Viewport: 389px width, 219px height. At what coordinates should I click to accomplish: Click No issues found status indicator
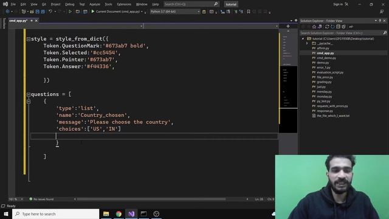[x=41, y=199]
